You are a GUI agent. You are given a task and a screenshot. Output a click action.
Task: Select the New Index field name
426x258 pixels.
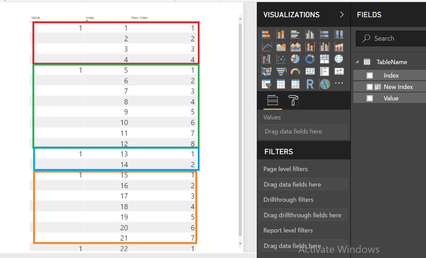point(398,87)
